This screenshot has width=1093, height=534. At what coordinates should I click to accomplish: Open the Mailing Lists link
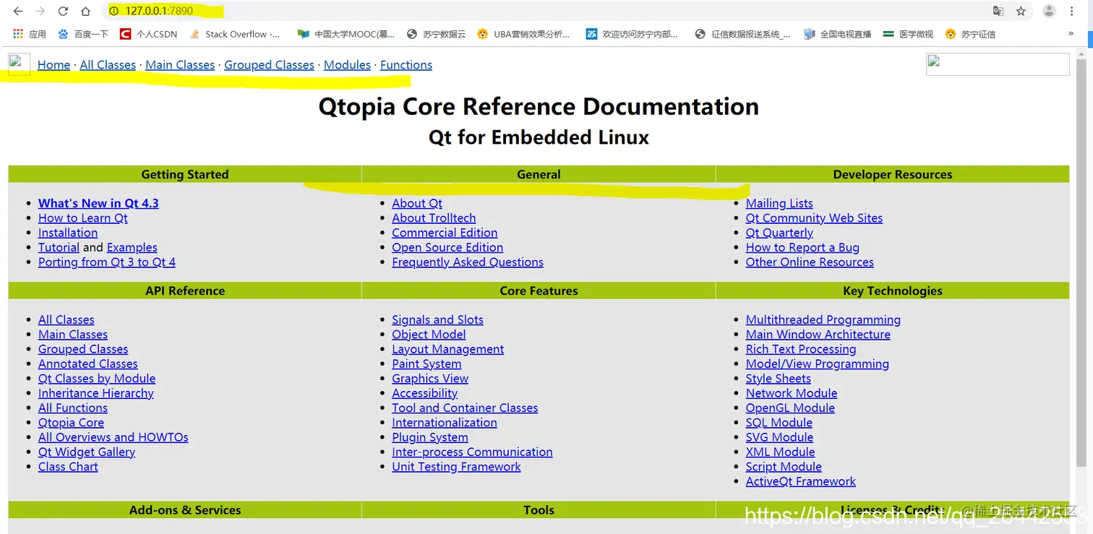[779, 203]
